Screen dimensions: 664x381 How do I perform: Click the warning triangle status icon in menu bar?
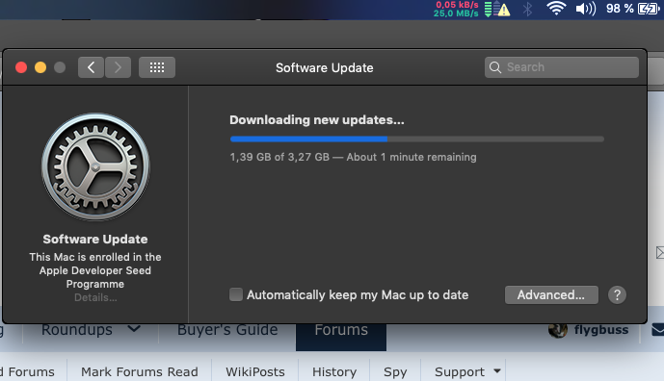[x=503, y=10]
